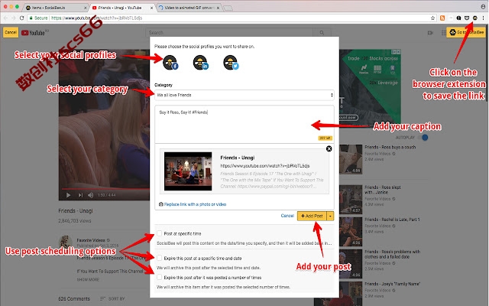Open the Sort By comments icon
Viewport: 489px width, 306px height.
point(102,299)
